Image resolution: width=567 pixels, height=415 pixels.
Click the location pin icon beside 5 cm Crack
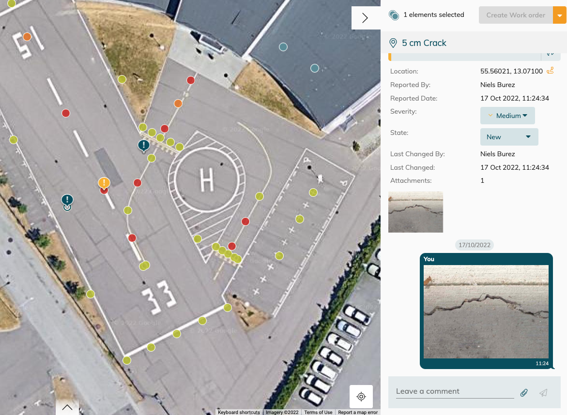coord(393,43)
